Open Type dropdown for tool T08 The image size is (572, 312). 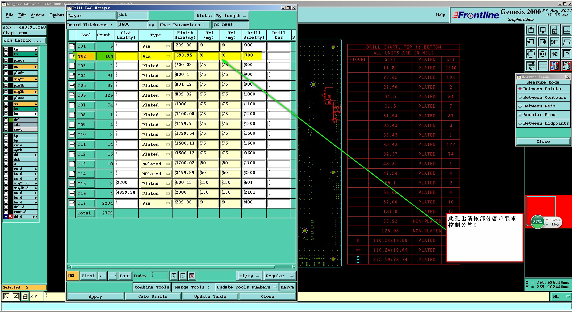click(x=156, y=115)
